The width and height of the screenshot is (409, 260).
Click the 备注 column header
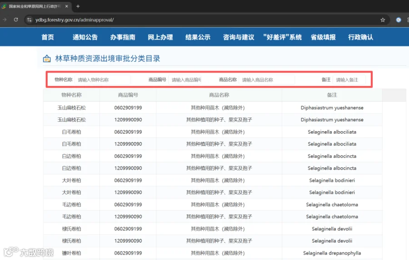pos(332,95)
